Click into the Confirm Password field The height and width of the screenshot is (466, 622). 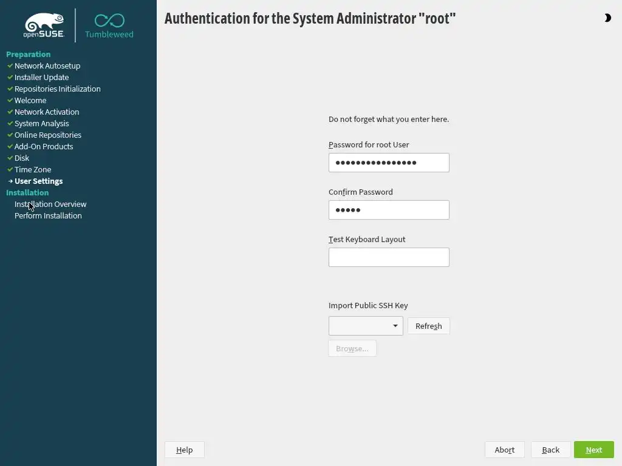pos(389,210)
